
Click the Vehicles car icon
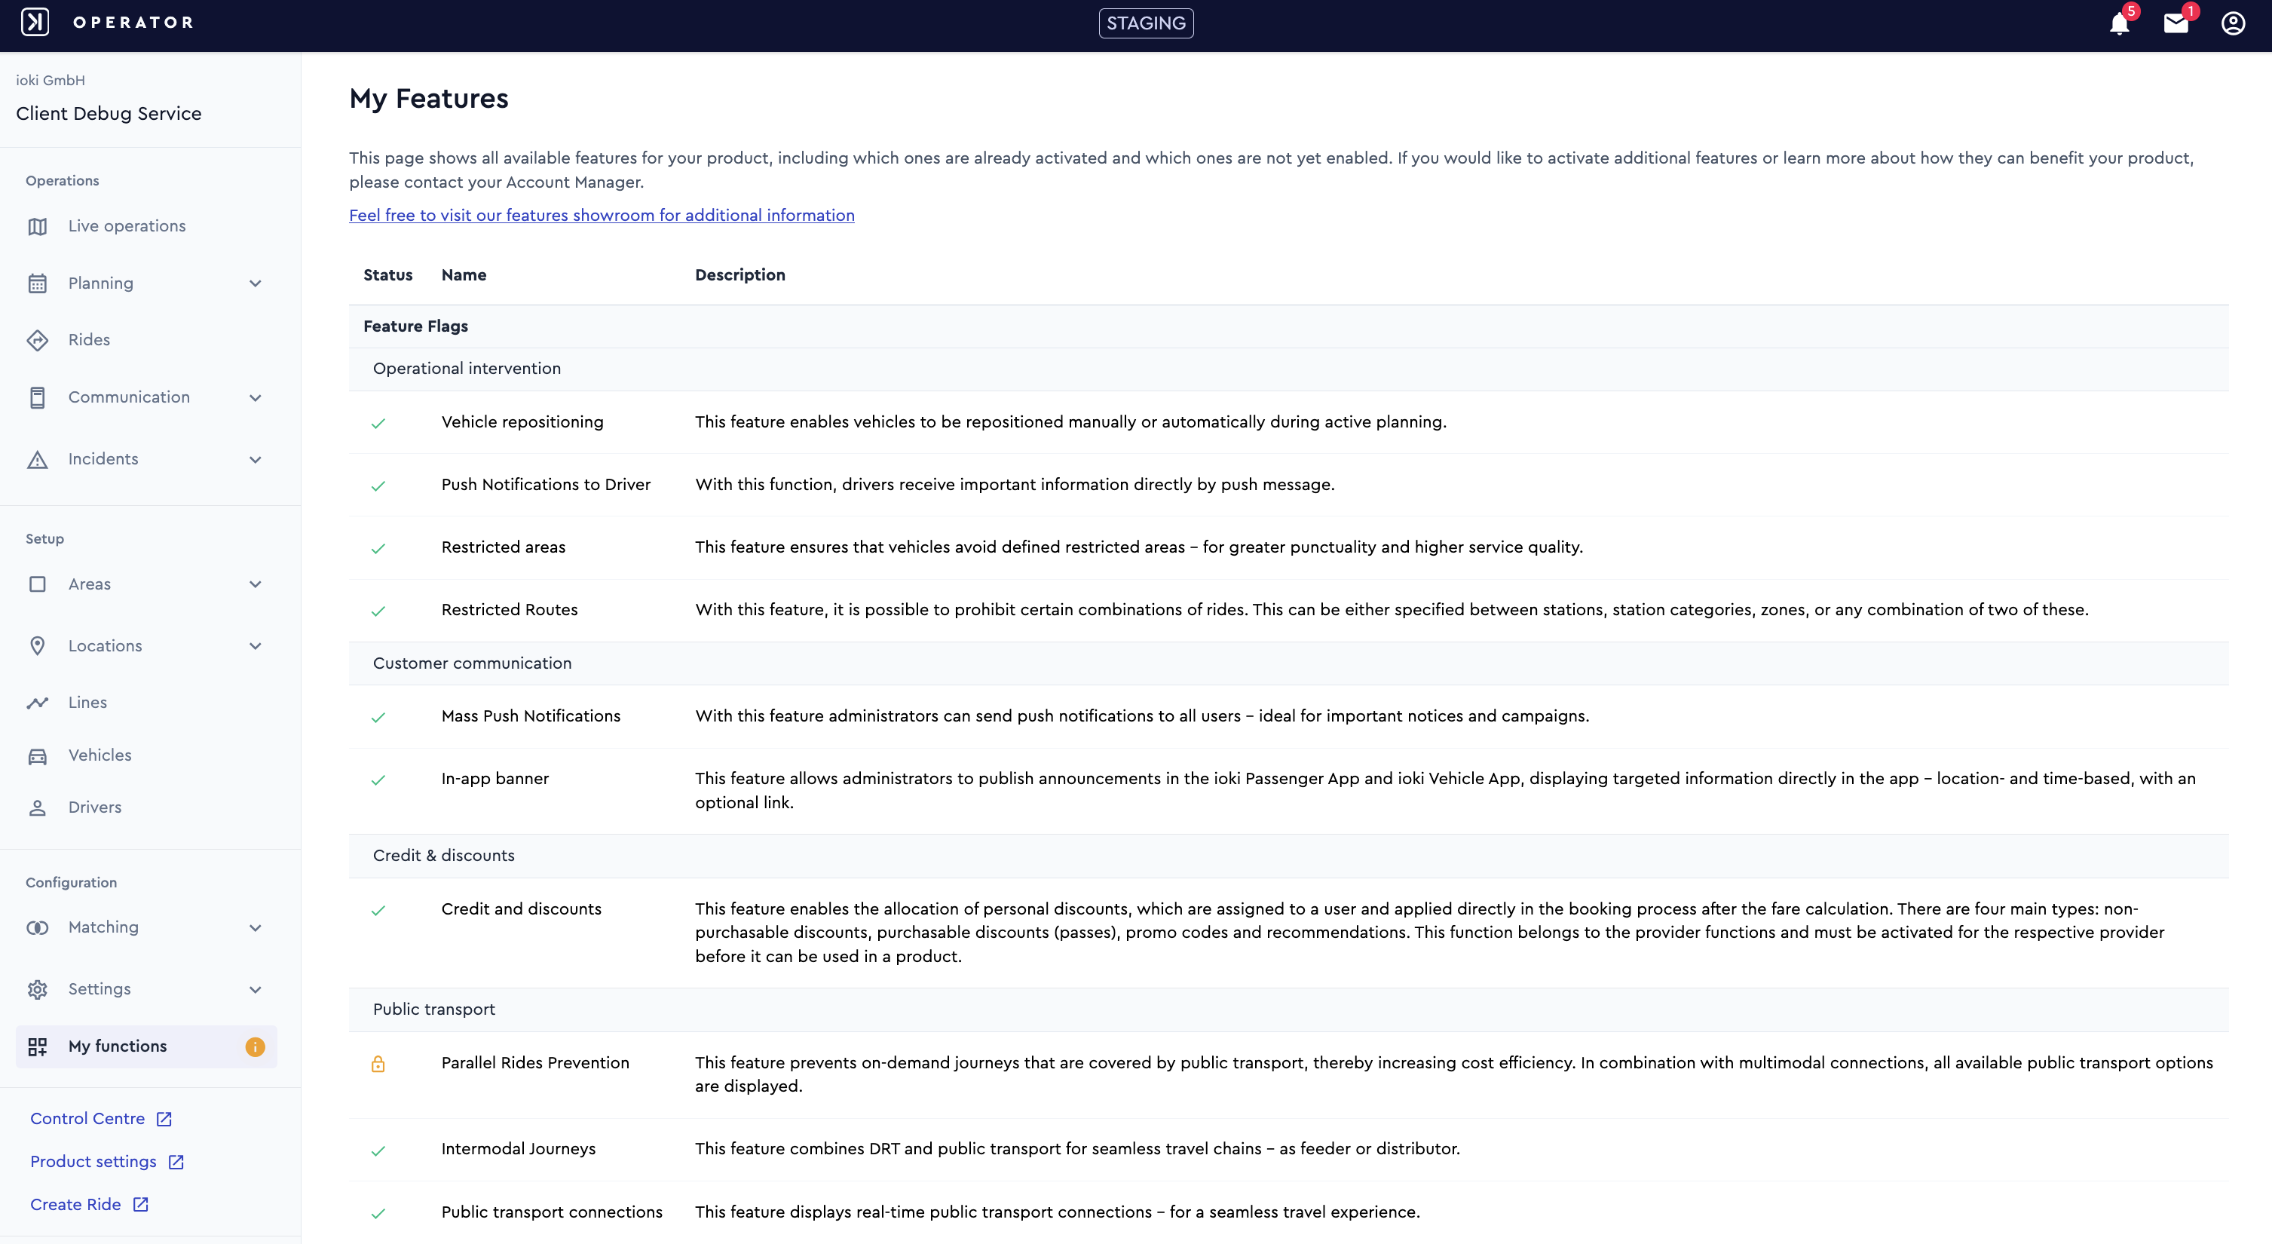pos(37,756)
